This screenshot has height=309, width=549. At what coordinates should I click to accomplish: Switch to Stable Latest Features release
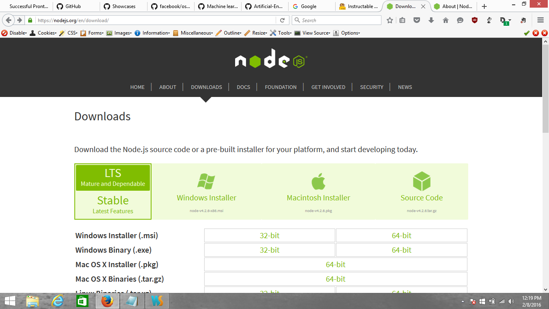pyautogui.click(x=113, y=204)
